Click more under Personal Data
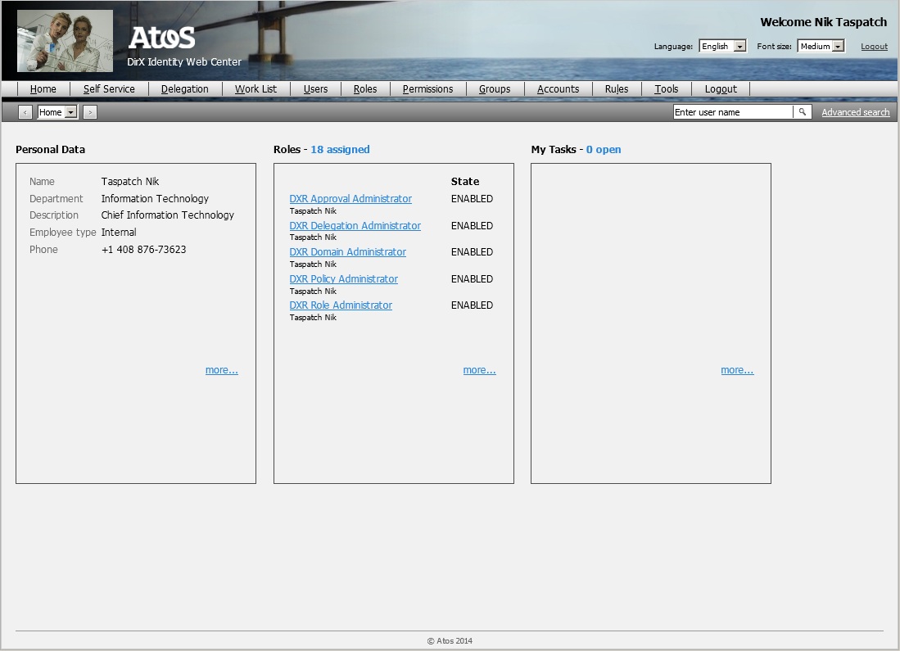Screen dimensions: 900x651 [222, 369]
